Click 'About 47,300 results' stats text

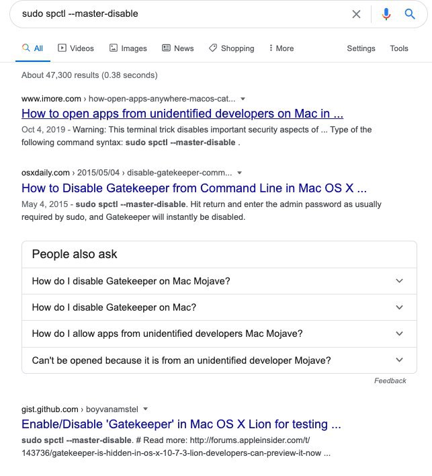tap(89, 75)
